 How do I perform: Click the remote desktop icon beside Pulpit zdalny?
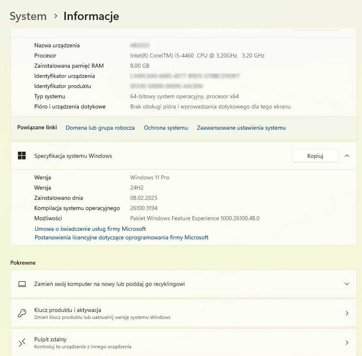point(22,343)
